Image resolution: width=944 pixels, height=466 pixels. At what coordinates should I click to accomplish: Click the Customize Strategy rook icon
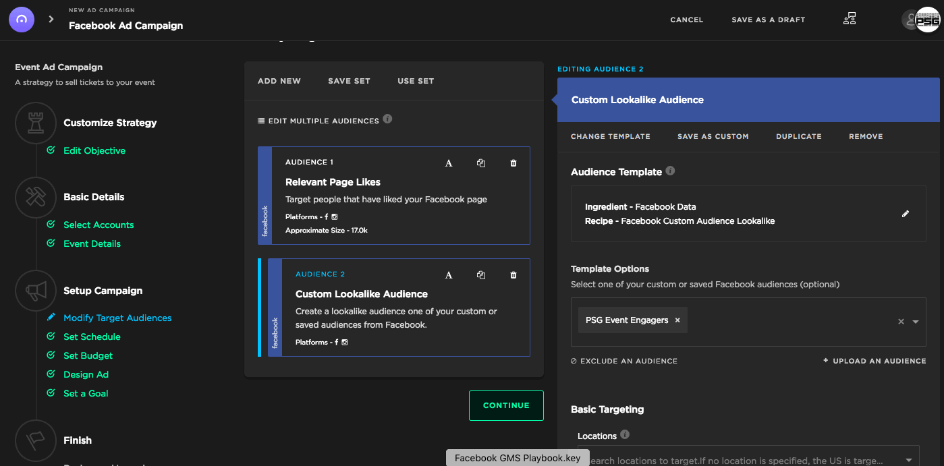coord(35,123)
